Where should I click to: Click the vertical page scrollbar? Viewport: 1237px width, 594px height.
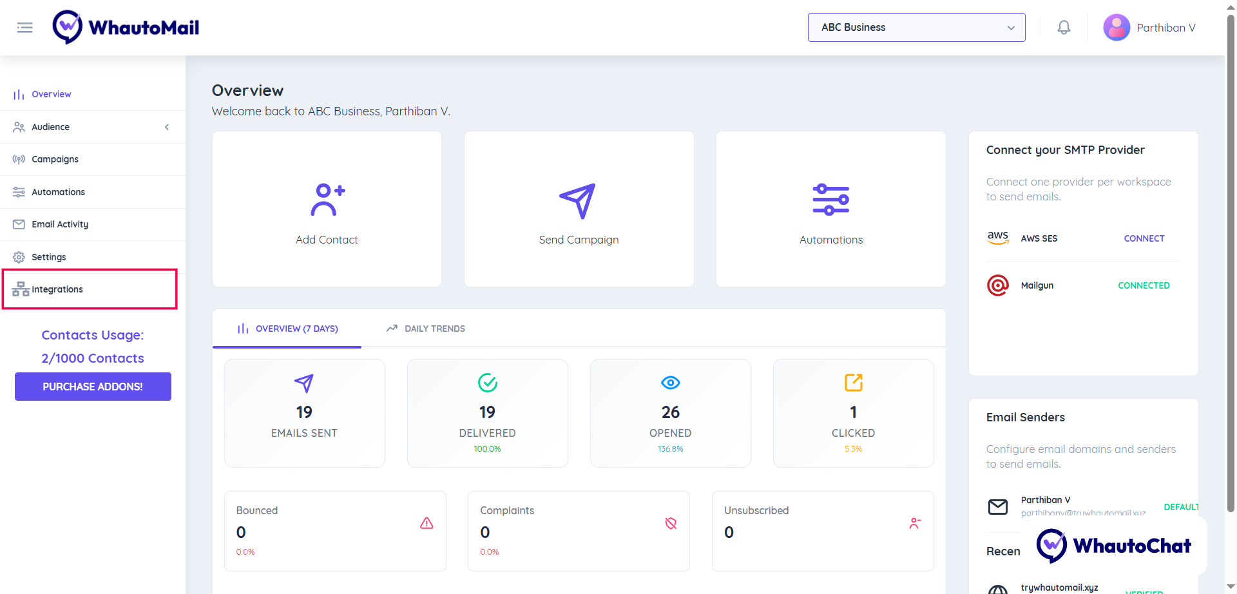coord(1231,258)
